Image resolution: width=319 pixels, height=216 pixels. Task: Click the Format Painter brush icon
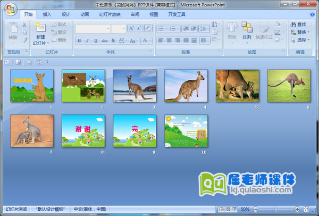pos(24,40)
